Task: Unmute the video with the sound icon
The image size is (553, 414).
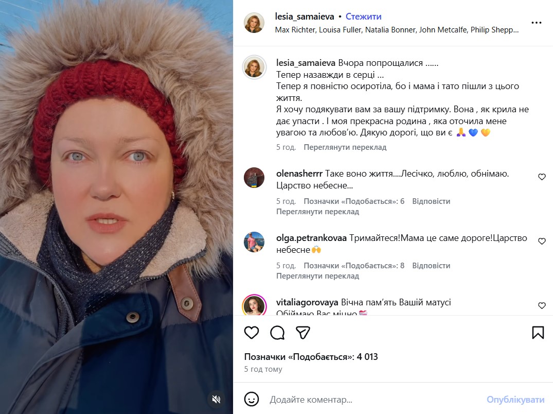Action: (x=217, y=400)
